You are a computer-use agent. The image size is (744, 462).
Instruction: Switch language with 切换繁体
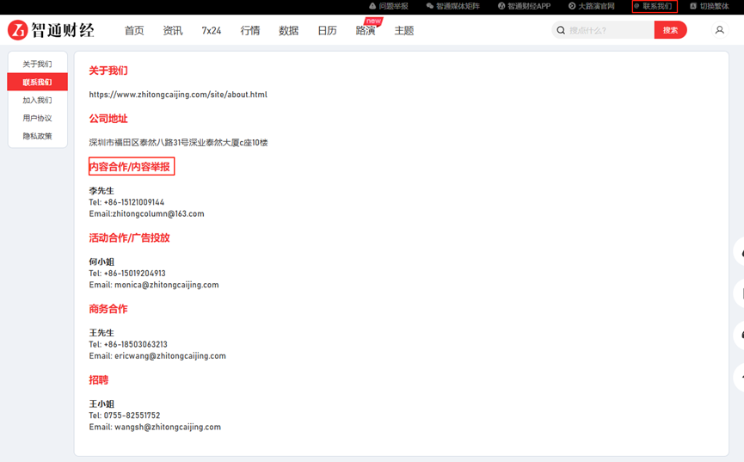709,6
